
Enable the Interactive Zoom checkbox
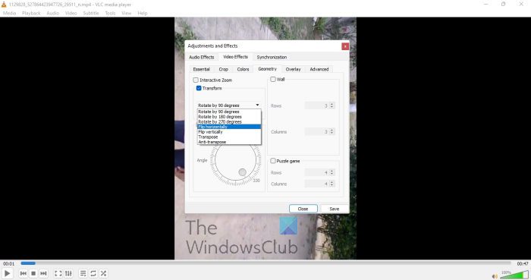point(196,80)
